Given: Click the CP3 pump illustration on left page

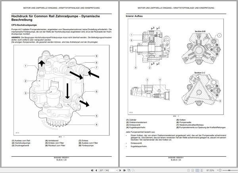Looking at the screenshot, I should point(61,90).
